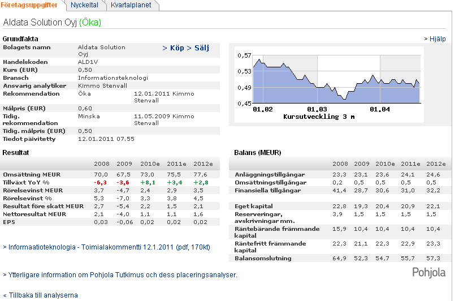Select the 2010e header in Balans table
The image size is (459, 301).
(x=385, y=164)
